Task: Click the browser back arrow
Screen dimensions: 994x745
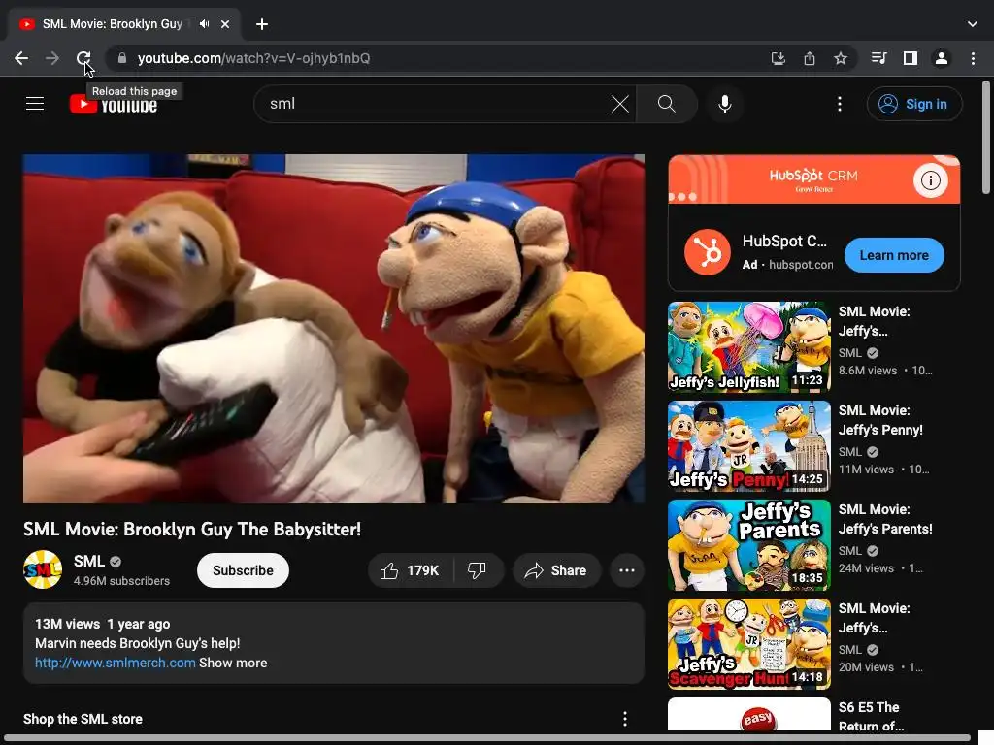Action: click(21, 58)
